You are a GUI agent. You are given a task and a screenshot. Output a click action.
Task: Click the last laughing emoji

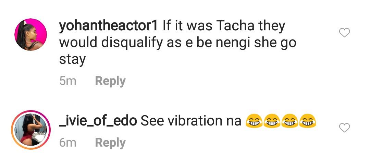point(308,121)
